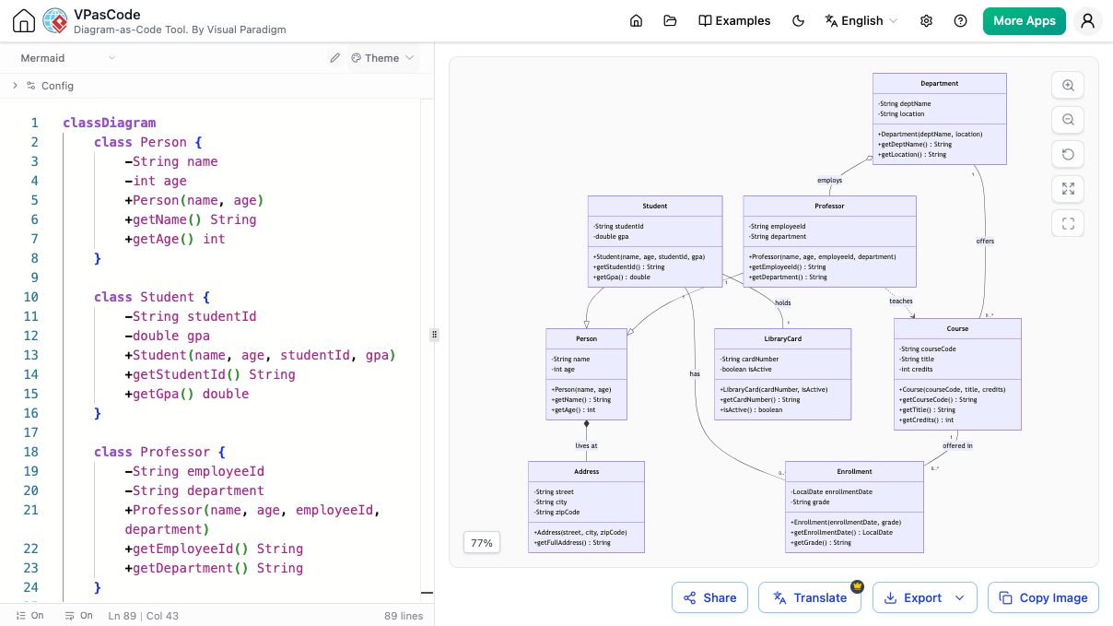Expand the Config section chevron
Image resolution: width=1113 pixels, height=626 pixels.
(15, 86)
